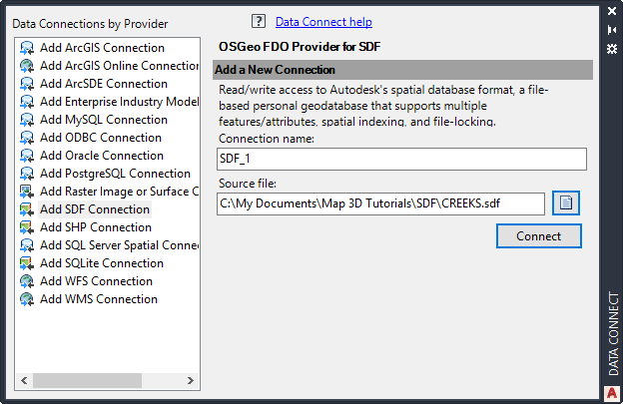The width and height of the screenshot is (623, 404).
Task: Open the palette properties menu icon
Action: 612,46
